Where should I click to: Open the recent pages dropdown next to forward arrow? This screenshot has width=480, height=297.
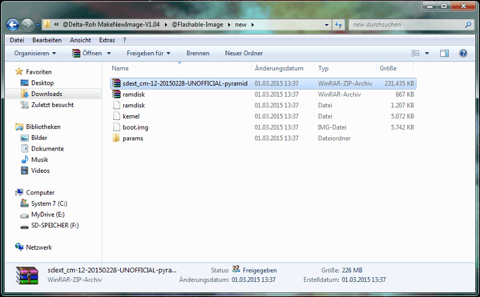click(x=38, y=25)
